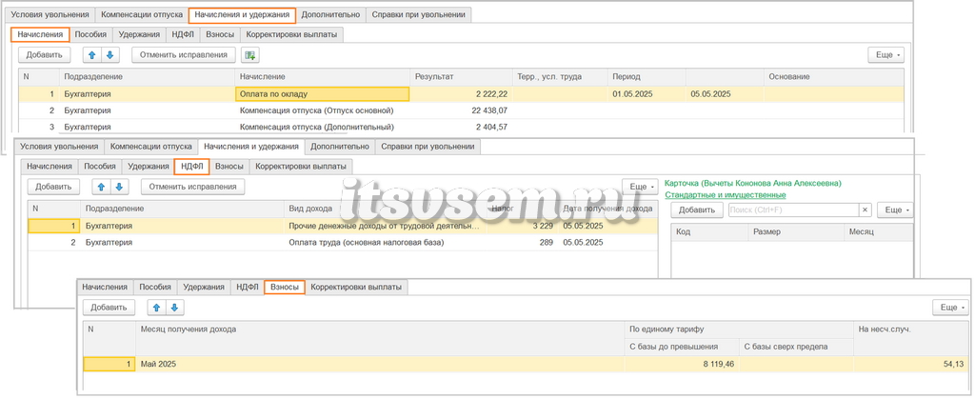
Task: Move row down in НДФЛ table
Action: tap(119, 187)
